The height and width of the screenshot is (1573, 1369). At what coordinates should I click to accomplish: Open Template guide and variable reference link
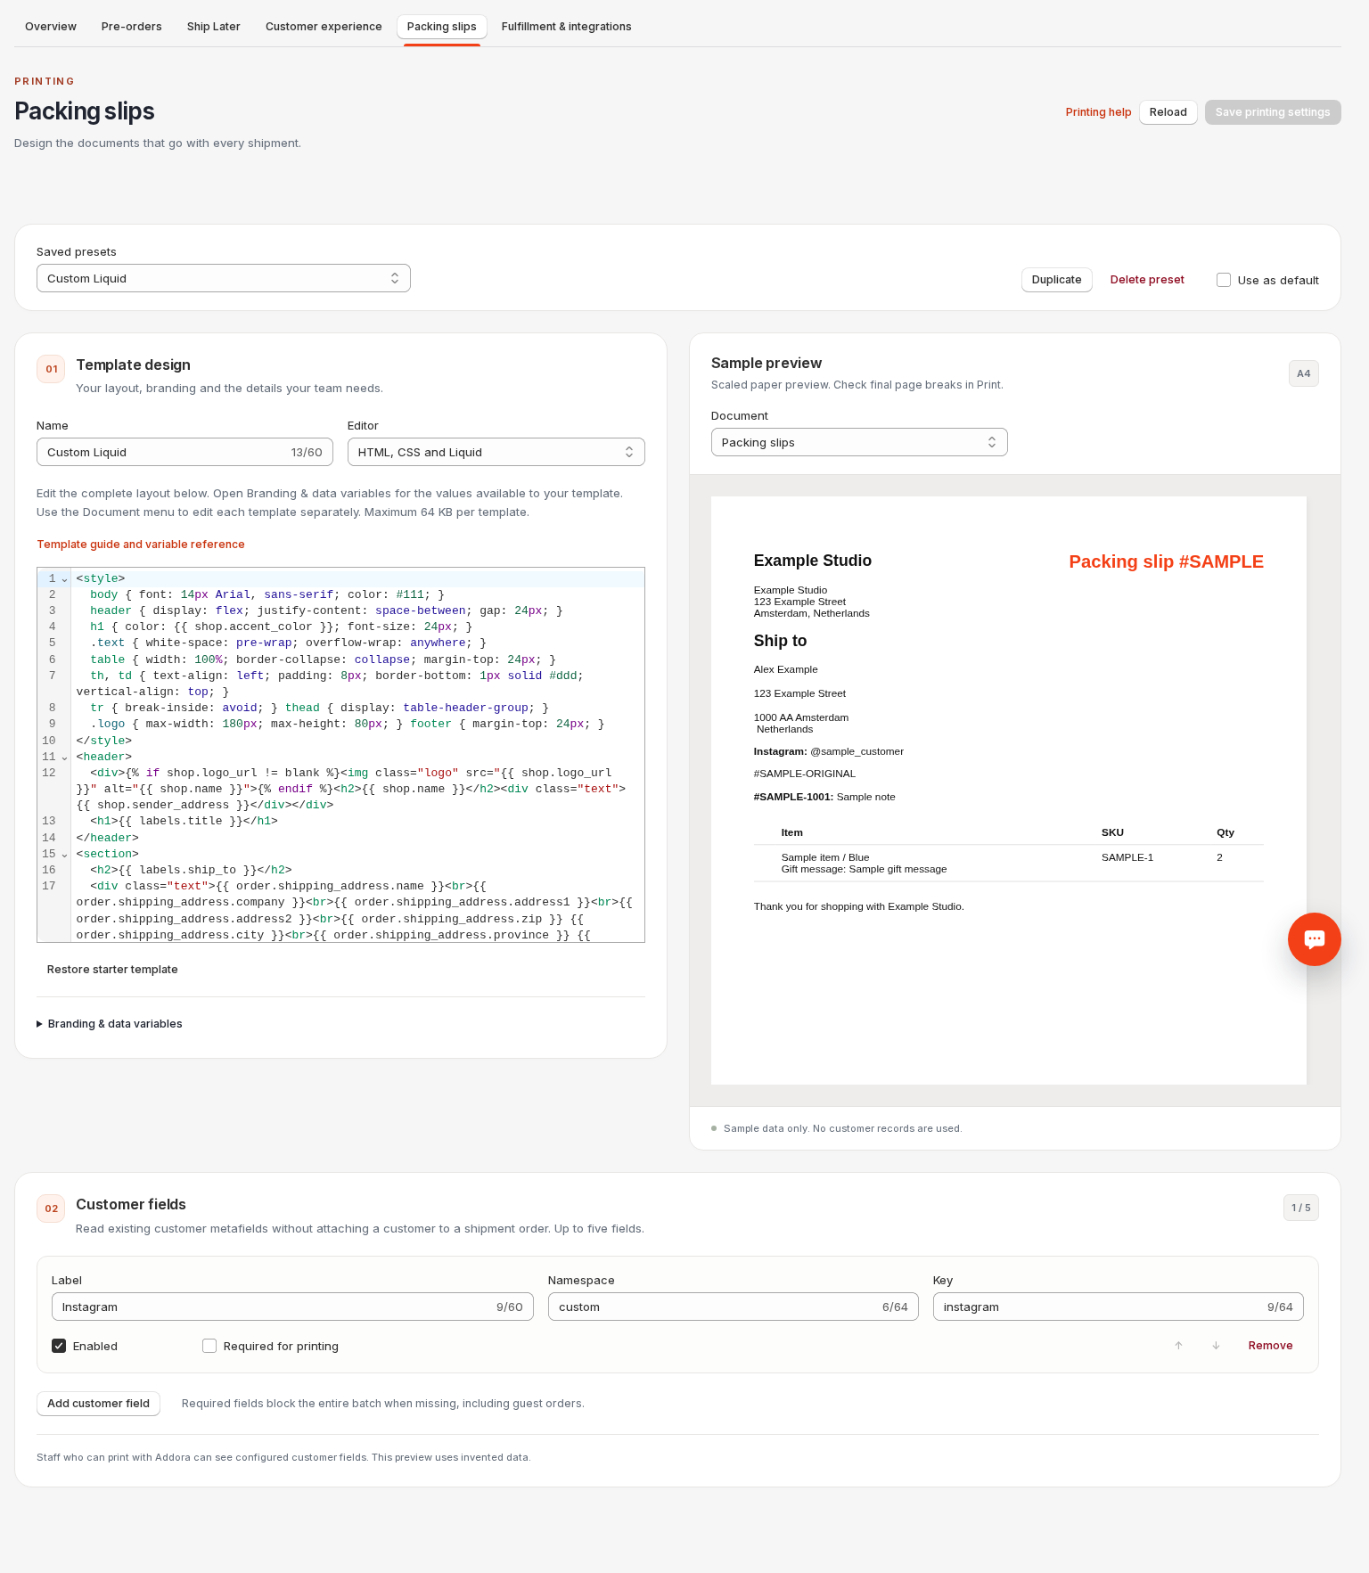pos(141,545)
